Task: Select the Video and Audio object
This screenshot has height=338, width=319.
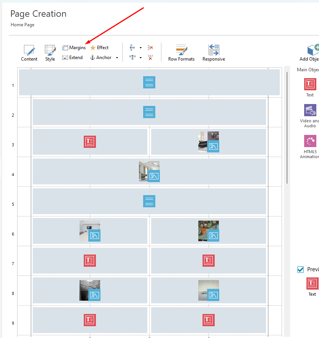Action: 310,111
